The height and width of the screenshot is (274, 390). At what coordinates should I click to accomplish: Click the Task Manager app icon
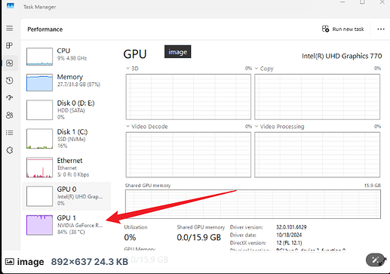tap(11, 5)
